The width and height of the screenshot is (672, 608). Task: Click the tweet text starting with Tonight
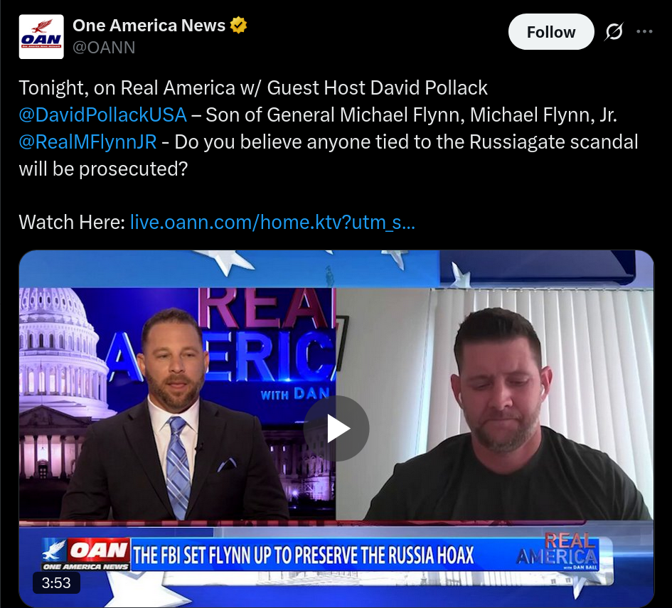(x=329, y=129)
